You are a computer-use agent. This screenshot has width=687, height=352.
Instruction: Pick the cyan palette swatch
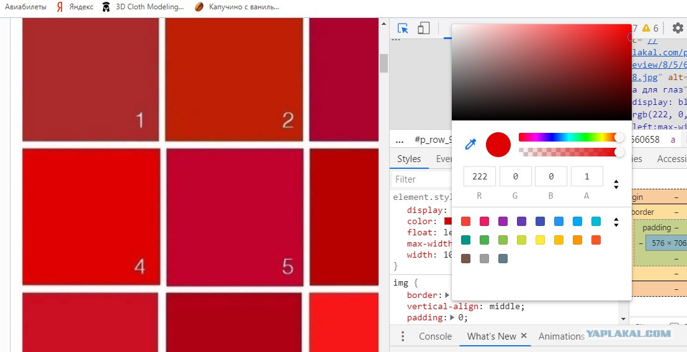coord(596,222)
